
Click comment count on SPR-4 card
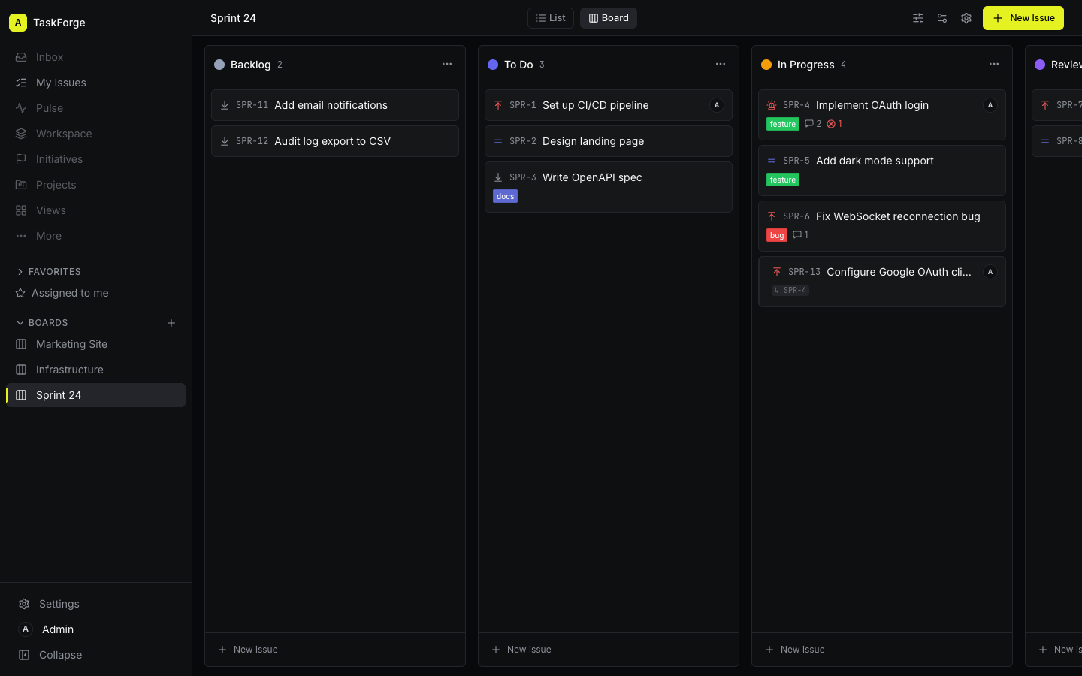click(813, 124)
